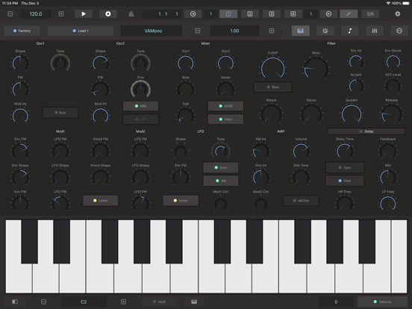Click the 120.0 tempo field
The width and height of the screenshot is (412, 309).
(x=36, y=14)
